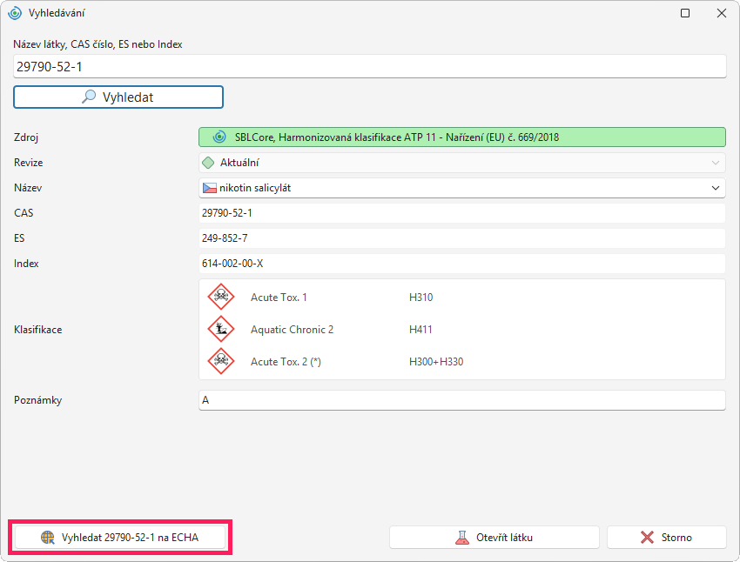The width and height of the screenshot is (740, 562).
Task: Open the substance with Otevřít látku
Action: (x=494, y=538)
